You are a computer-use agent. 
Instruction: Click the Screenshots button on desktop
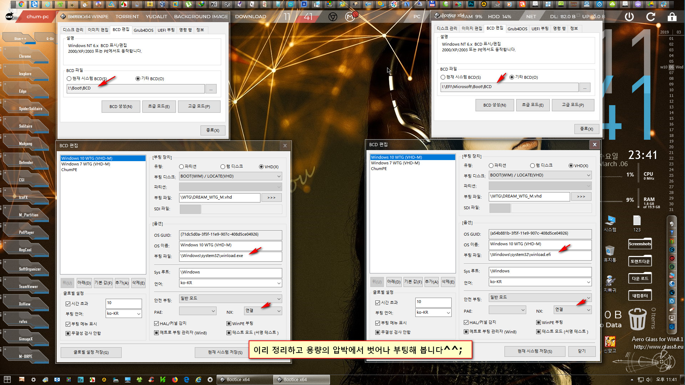click(640, 244)
